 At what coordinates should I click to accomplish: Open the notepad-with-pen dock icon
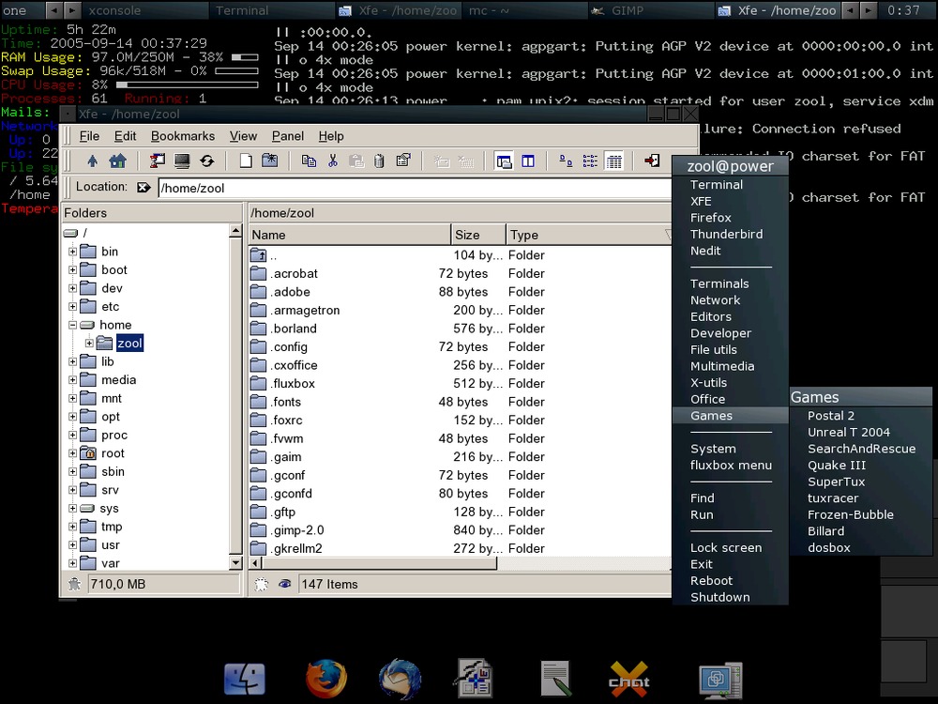(554, 679)
